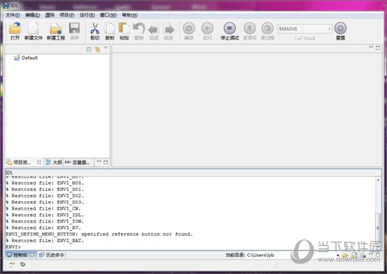Minimize the editor area panel

(371, 47)
